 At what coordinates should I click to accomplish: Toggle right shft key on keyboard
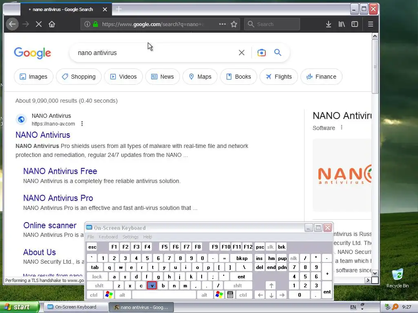point(238,286)
